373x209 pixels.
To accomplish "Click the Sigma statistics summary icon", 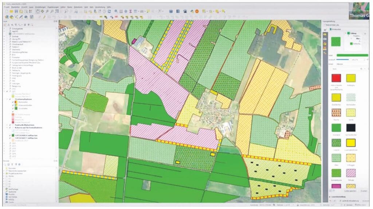I will 131,11.
